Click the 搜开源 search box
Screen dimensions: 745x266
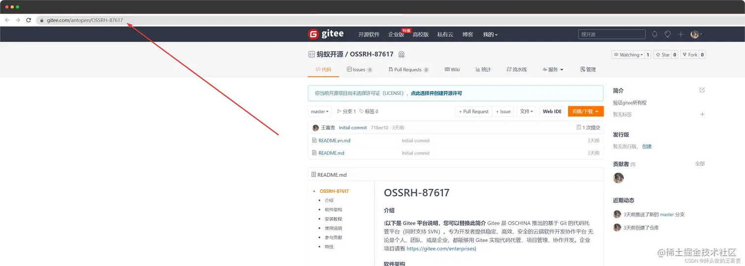pyautogui.click(x=611, y=34)
